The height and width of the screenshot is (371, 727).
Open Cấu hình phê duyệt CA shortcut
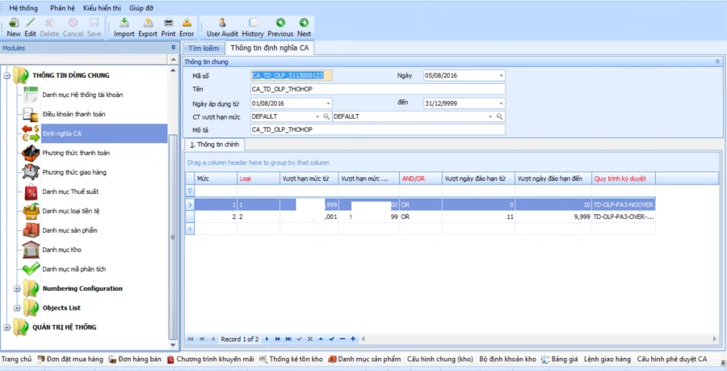(672, 360)
